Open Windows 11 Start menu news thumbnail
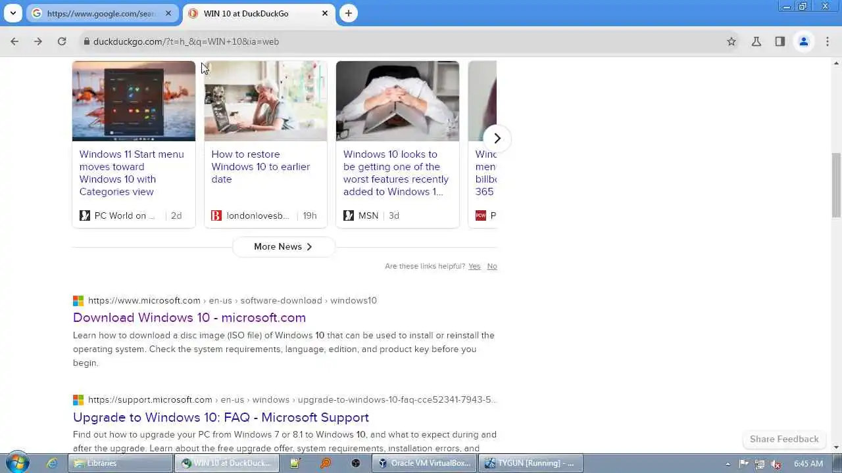This screenshot has width=842, height=473. 134,101
